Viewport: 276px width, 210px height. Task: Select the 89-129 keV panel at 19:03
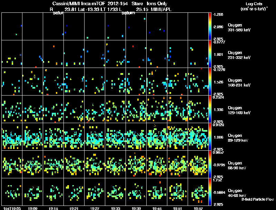click(x=12, y=137)
